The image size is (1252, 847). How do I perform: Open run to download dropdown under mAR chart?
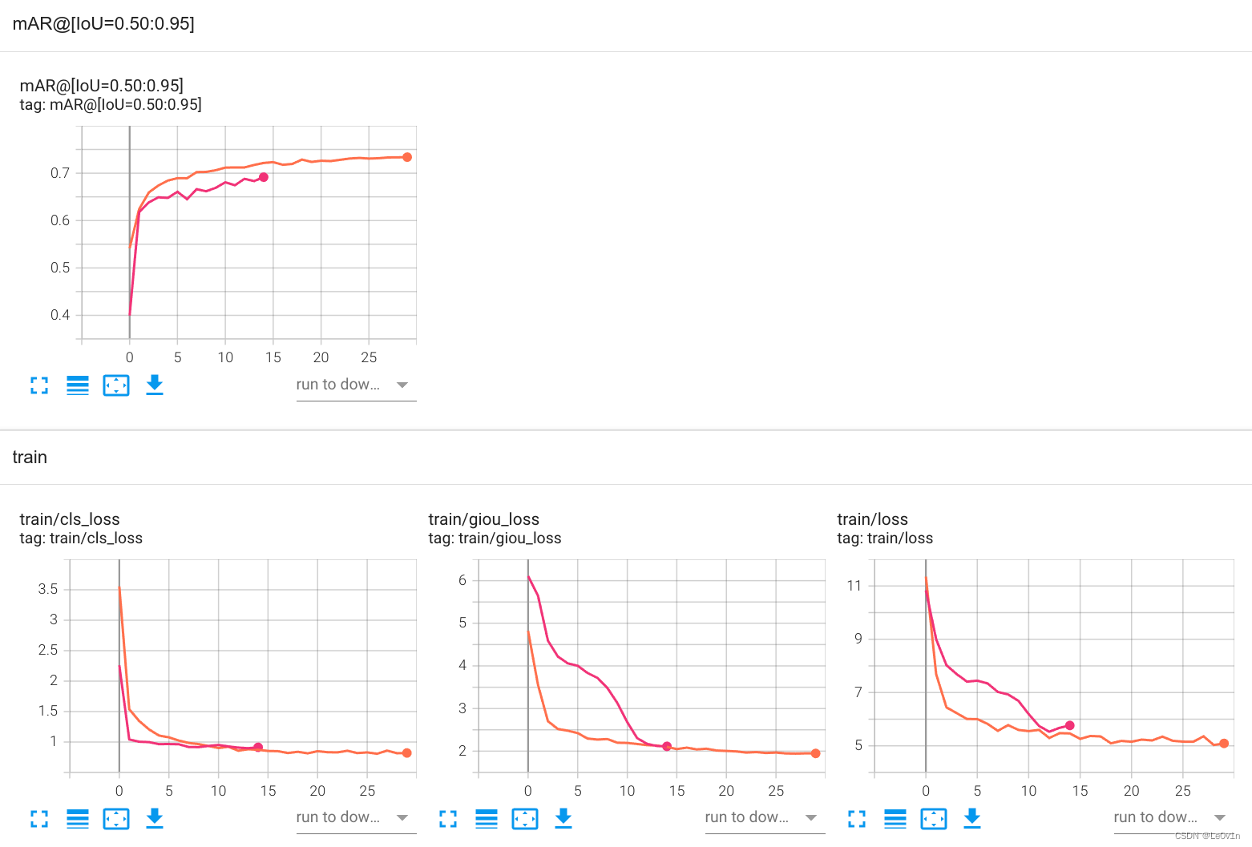pyautogui.click(x=356, y=385)
